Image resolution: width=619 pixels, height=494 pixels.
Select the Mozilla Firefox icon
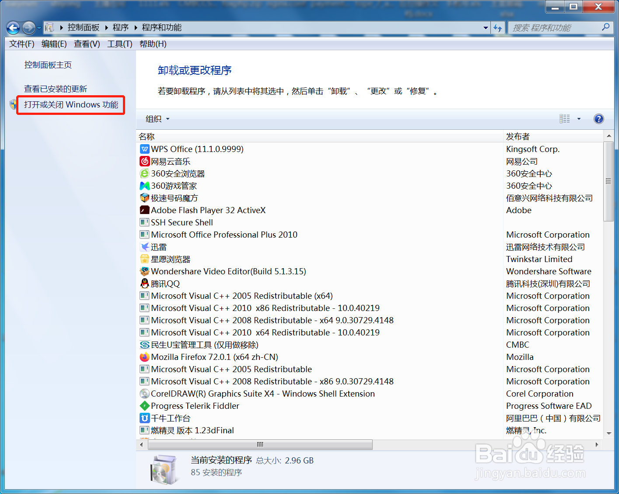(x=144, y=357)
